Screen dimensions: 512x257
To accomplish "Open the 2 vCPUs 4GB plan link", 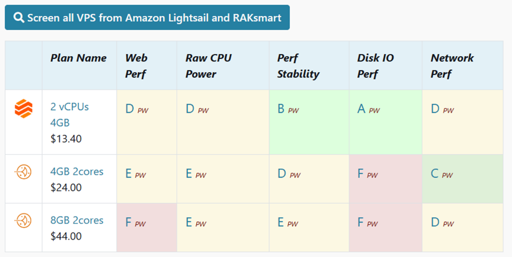I will tap(70, 115).
